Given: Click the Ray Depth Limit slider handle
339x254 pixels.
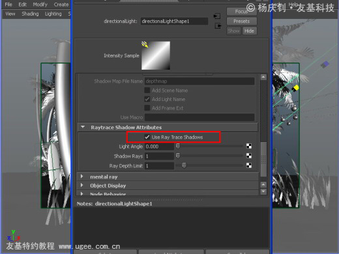Looking at the screenshot, I should (x=184, y=165).
